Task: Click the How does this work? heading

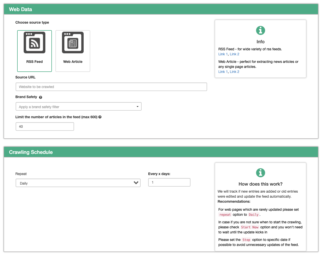Action: point(261,184)
